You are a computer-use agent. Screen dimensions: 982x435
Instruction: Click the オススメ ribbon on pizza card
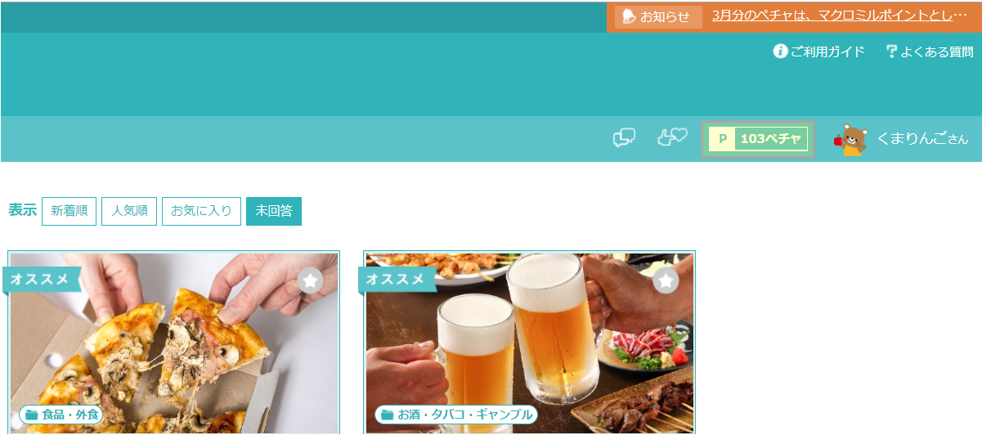click(39, 280)
